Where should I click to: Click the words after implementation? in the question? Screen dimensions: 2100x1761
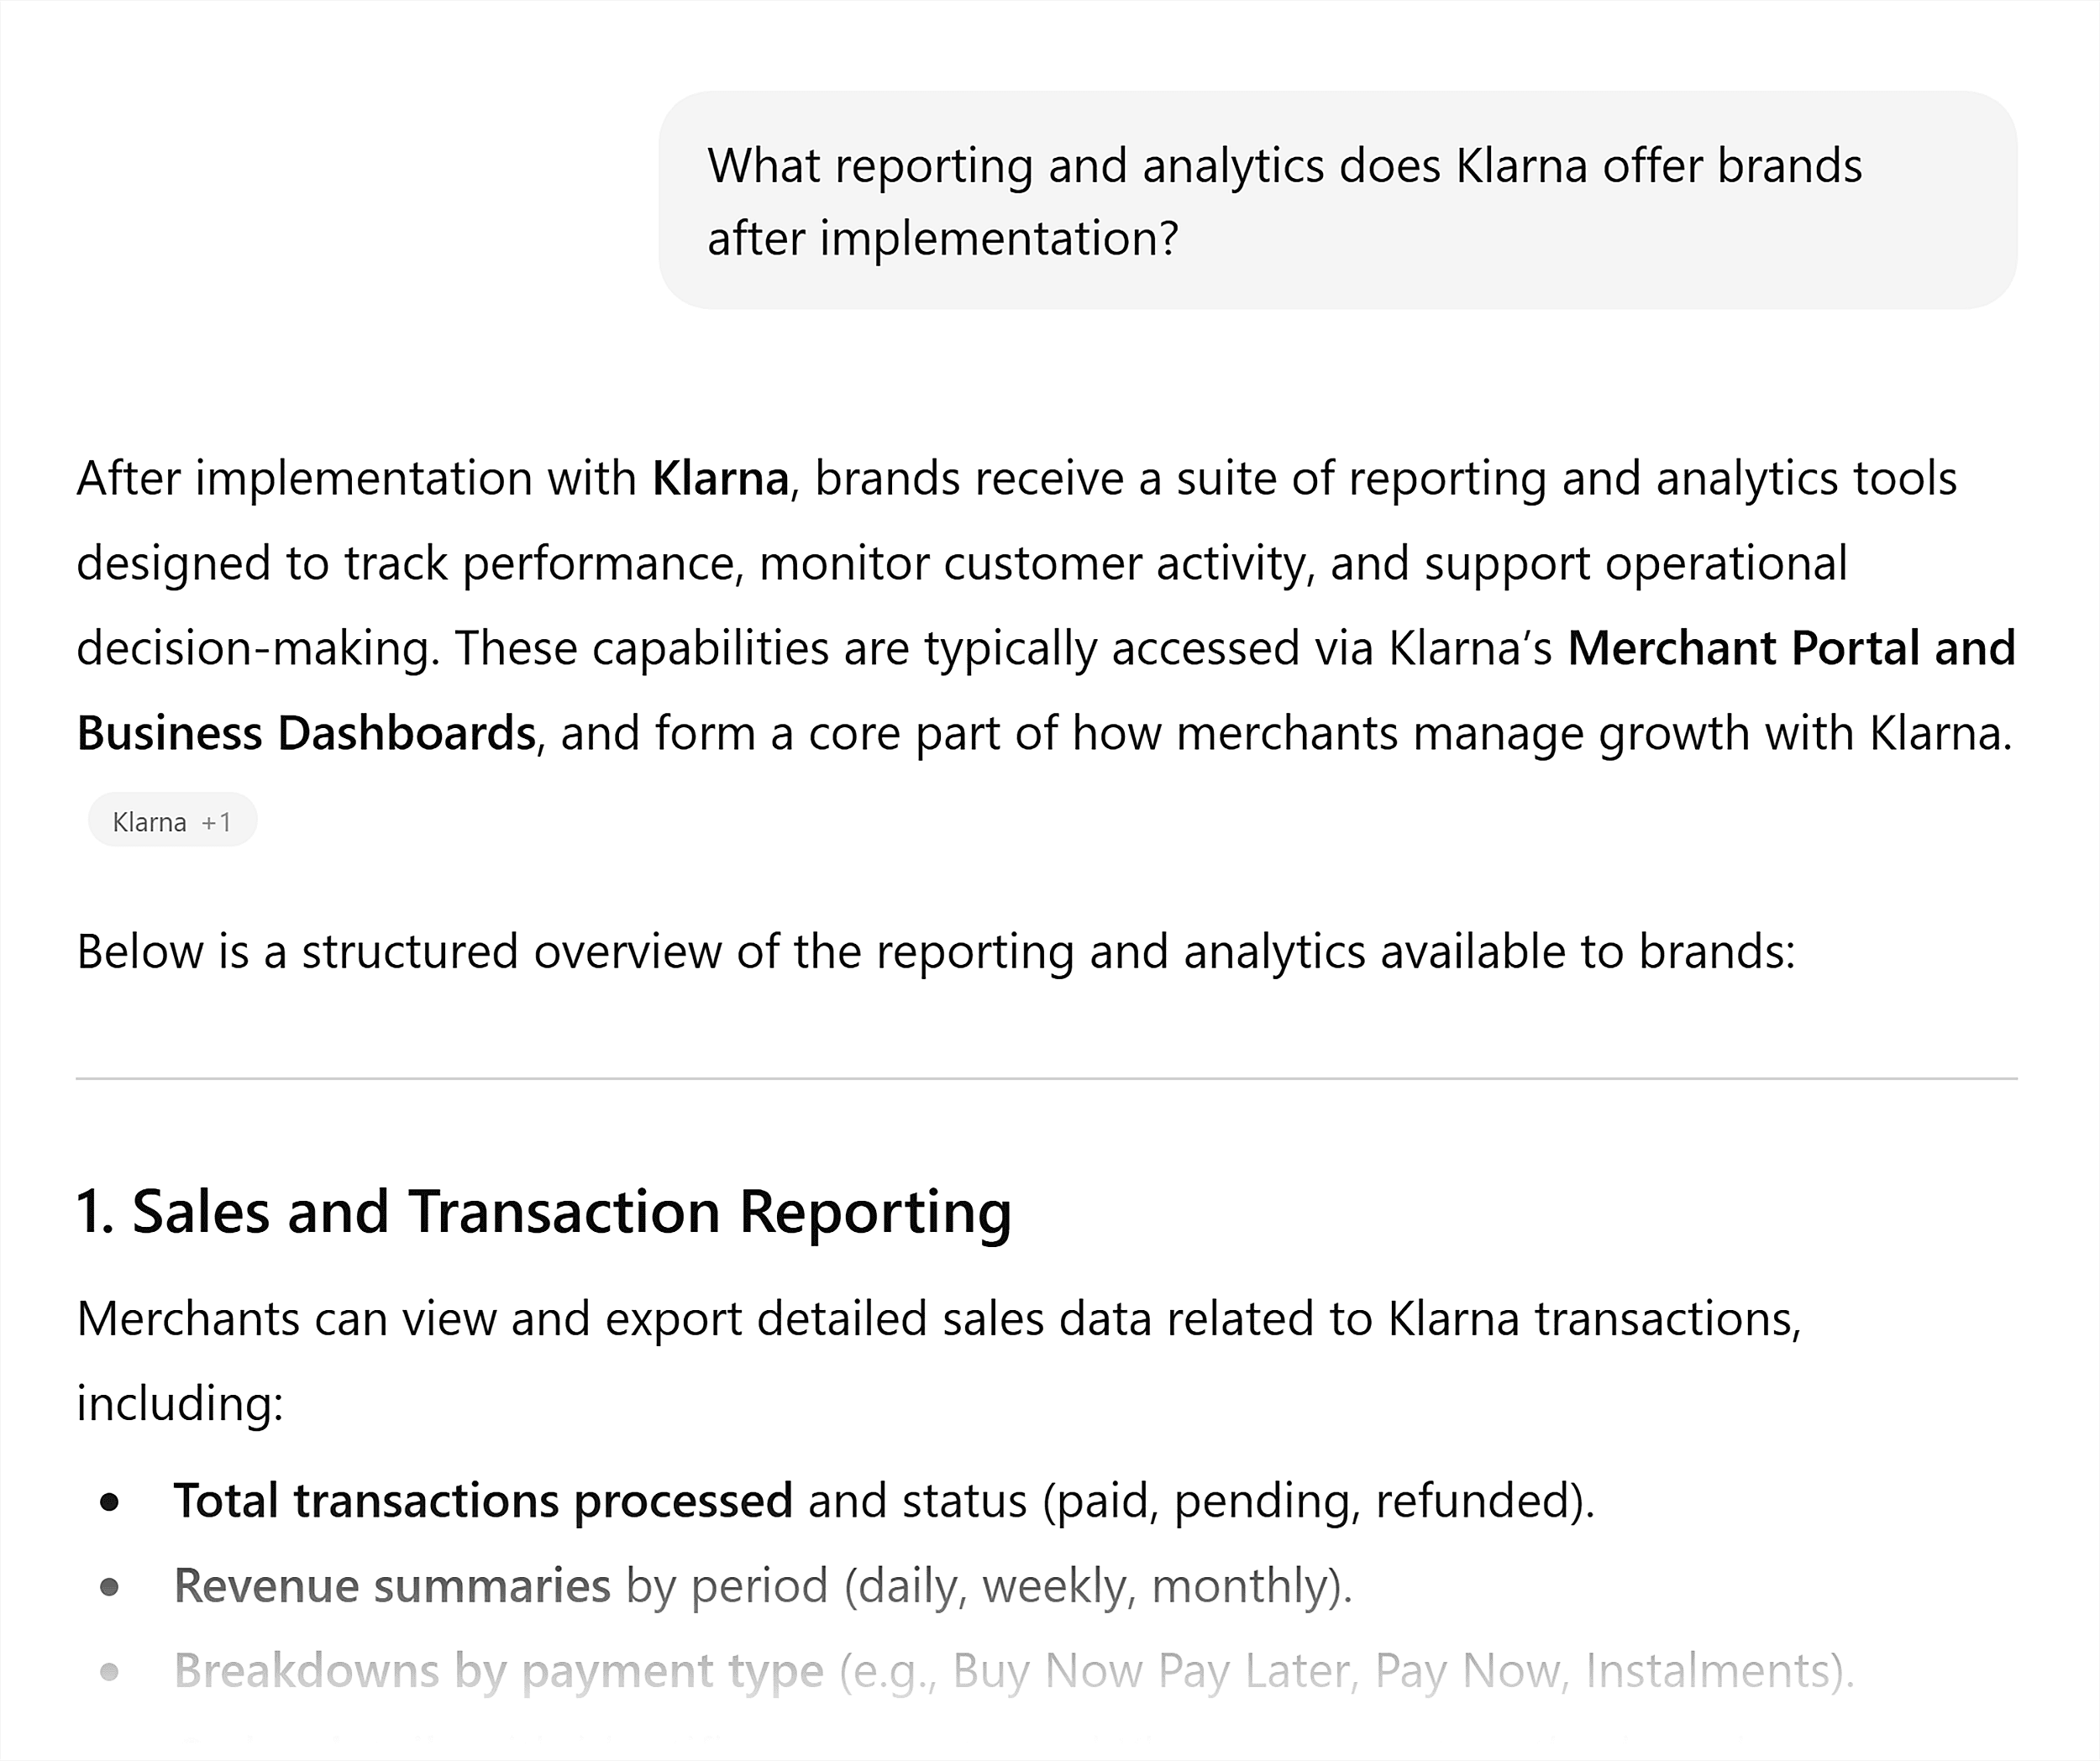[942, 238]
